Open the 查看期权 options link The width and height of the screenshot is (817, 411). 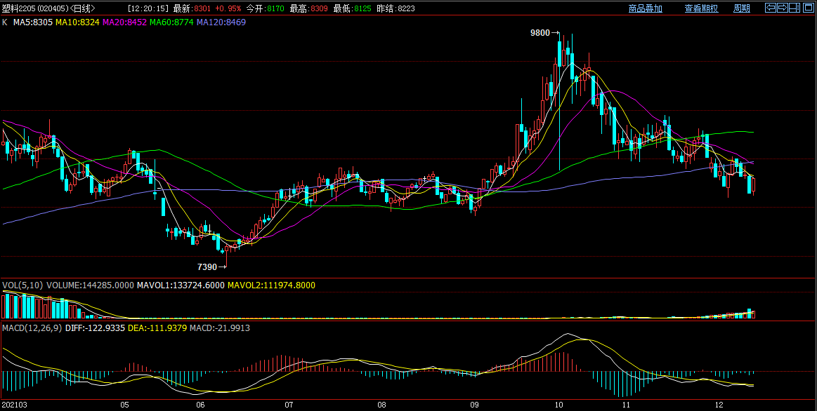click(x=701, y=8)
